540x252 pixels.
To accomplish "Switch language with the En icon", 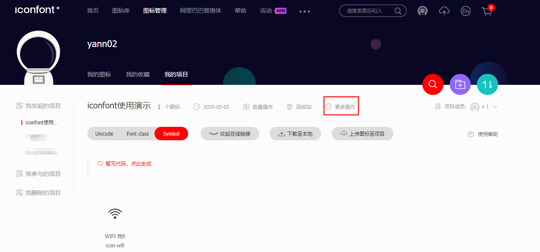I will (466, 10).
